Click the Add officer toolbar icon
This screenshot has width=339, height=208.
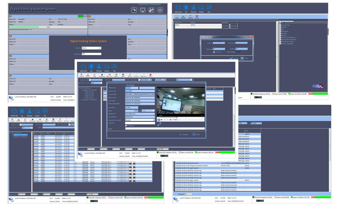[177, 17]
